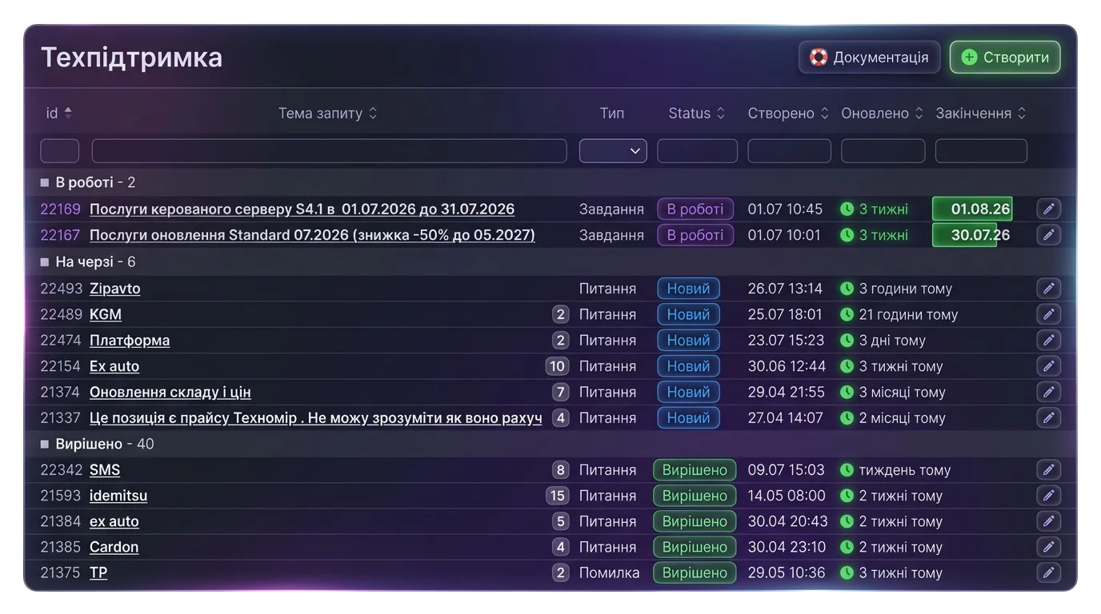Sort by Закінчення column
1101x614 pixels.
pyautogui.click(x=981, y=114)
